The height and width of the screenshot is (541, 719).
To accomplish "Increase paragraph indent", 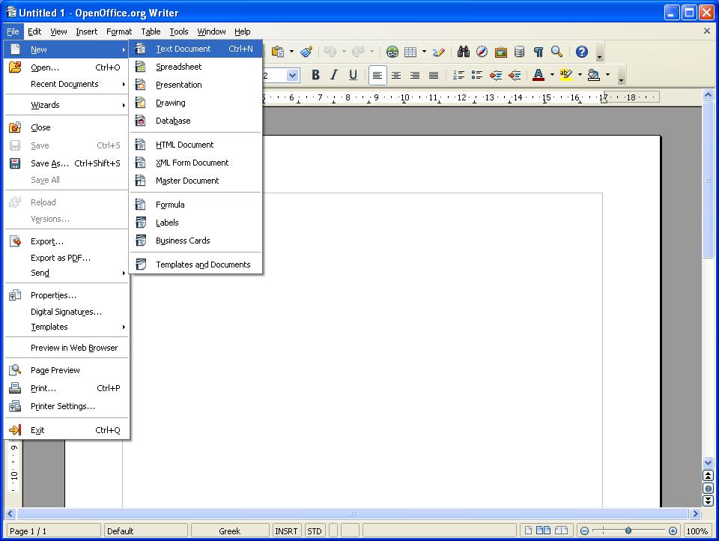I will tap(515, 75).
